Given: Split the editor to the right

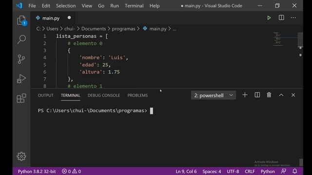Looking at the screenshot, I should click(281, 17).
